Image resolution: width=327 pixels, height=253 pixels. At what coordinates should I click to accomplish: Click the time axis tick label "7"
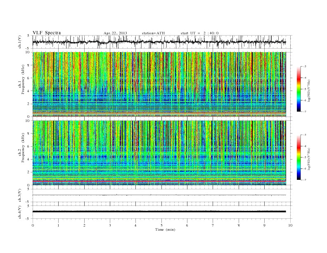213,225
